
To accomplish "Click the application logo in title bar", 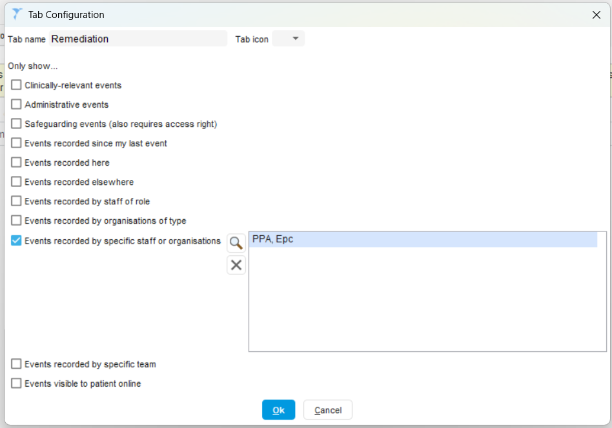I will click(17, 14).
